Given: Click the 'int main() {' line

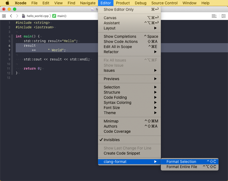Looking at the screenshot, I should point(28,36).
